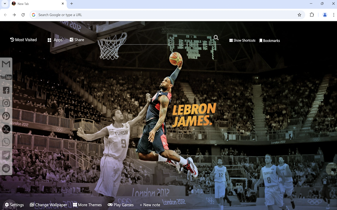Toggle Show Shortcuts visibility

coord(242,40)
